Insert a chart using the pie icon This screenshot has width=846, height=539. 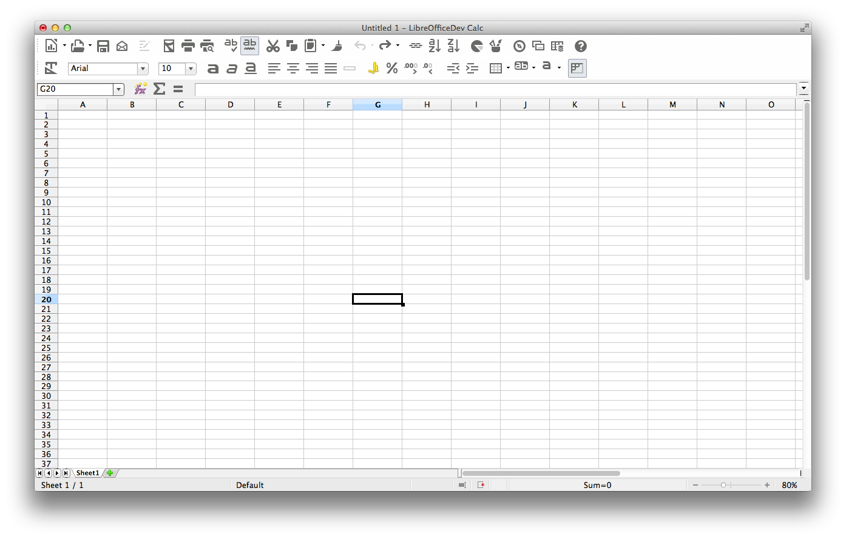[x=477, y=46]
